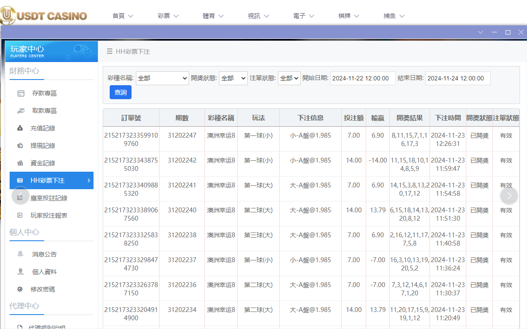The height and width of the screenshot is (329, 527).
Task: Open the 存款專區 deposit icon in sidebar
Action: (21, 93)
